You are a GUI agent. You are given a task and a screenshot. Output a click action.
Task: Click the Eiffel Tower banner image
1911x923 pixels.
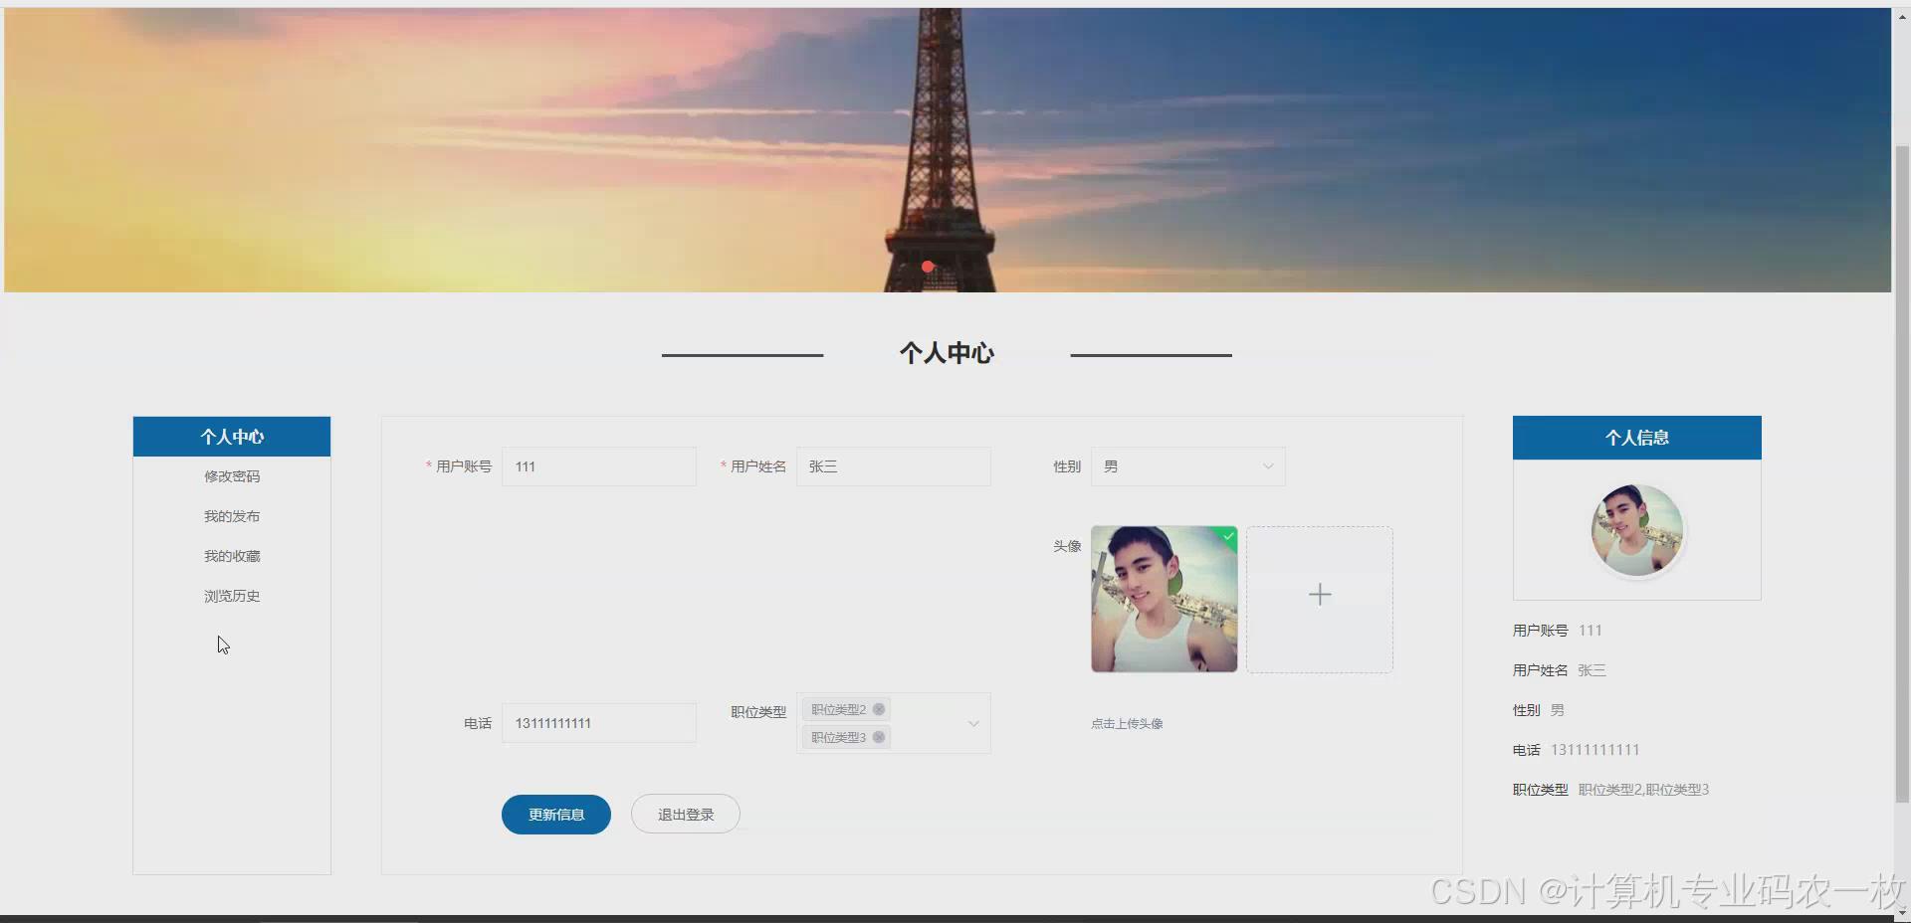click(x=947, y=149)
